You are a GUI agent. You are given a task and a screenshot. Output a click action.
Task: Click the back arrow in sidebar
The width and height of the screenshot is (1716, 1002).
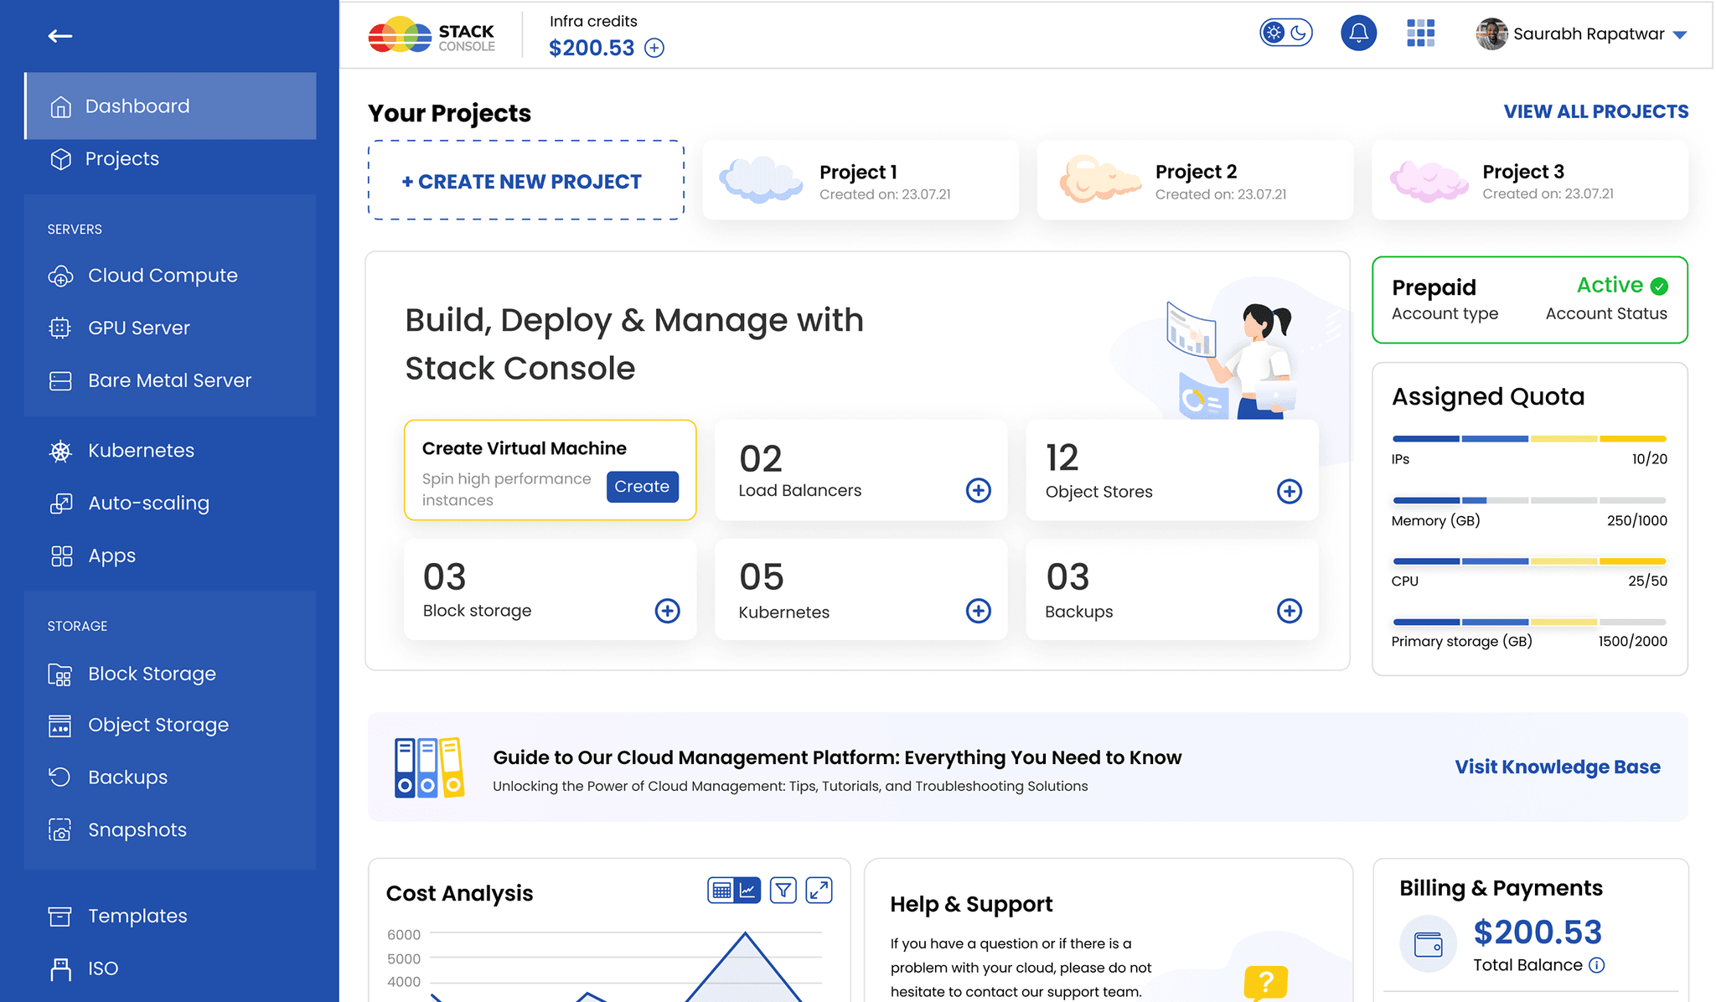(59, 36)
